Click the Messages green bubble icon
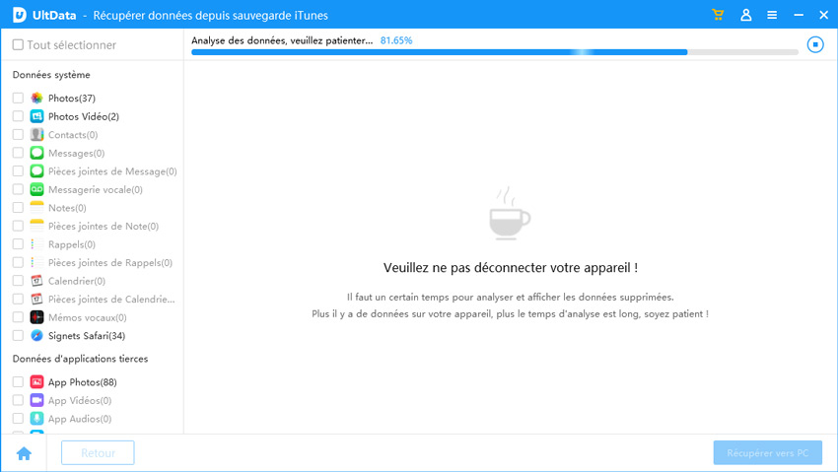The image size is (838, 472). [36, 153]
